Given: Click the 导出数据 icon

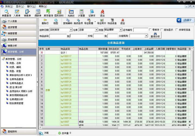Looking at the screenshot, I should (89, 21).
